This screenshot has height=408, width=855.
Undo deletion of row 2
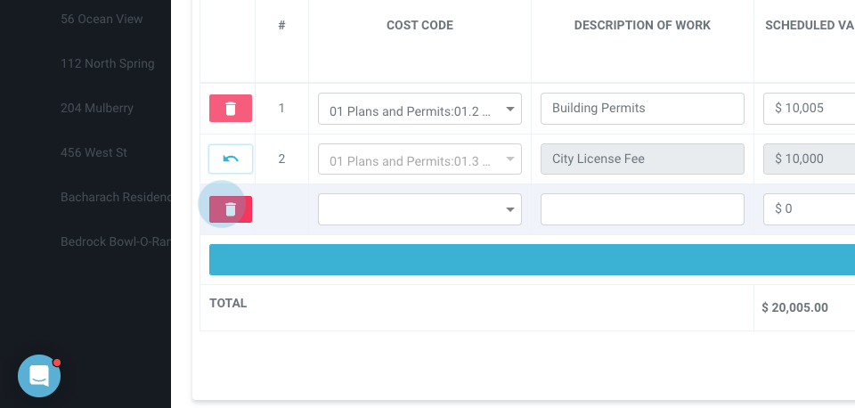coord(231,159)
